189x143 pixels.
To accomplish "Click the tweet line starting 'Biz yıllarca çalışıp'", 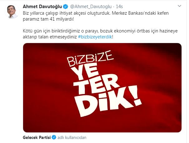I will click(x=96, y=13).
